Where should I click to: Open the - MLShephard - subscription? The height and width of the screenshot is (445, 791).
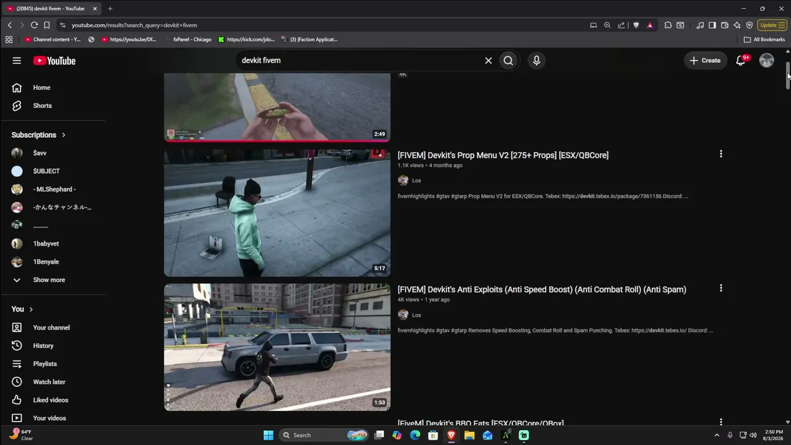(x=53, y=189)
